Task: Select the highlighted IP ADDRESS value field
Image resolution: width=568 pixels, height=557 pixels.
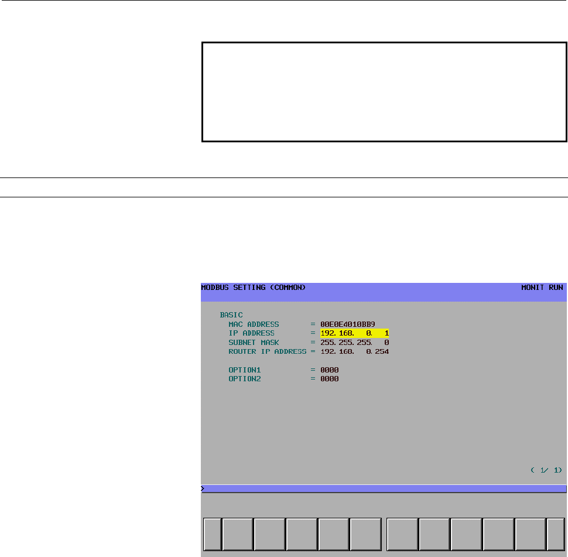Action: coord(354,333)
